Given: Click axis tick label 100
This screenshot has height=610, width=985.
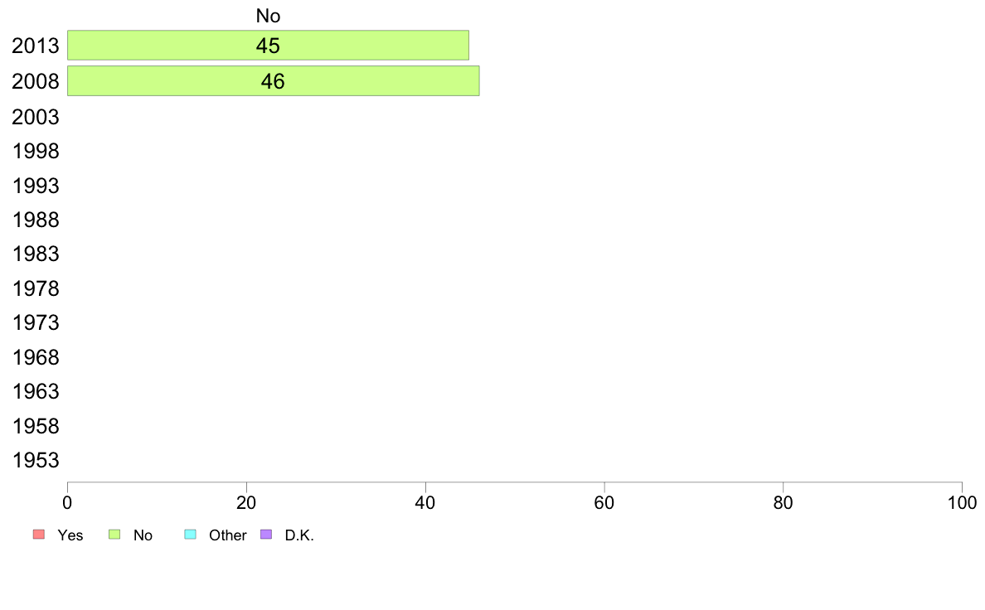Looking at the screenshot, I should (962, 502).
